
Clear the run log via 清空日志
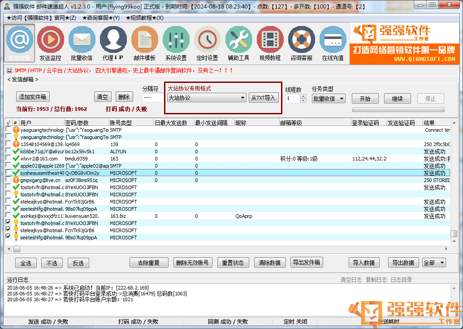(x=351, y=280)
